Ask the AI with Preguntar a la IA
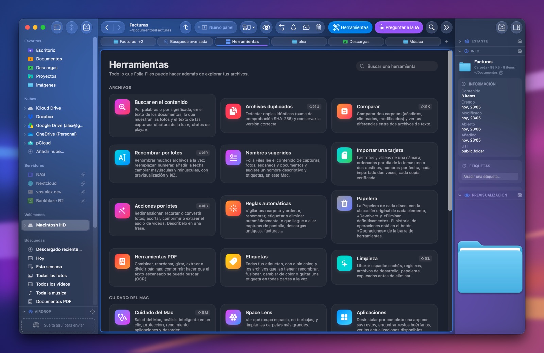This screenshot has width=544, height=353. pyautogui.click(x=399, y=27)
